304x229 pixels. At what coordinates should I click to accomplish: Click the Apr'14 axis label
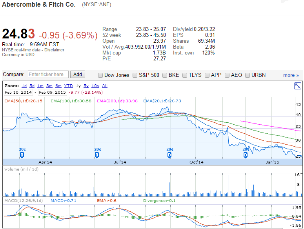45,162
